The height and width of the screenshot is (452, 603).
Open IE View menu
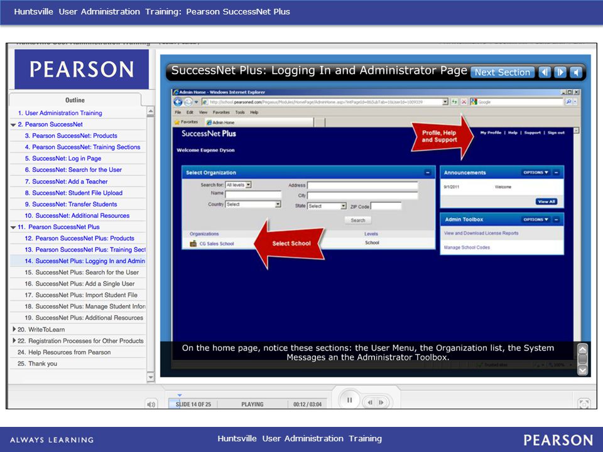203,112
